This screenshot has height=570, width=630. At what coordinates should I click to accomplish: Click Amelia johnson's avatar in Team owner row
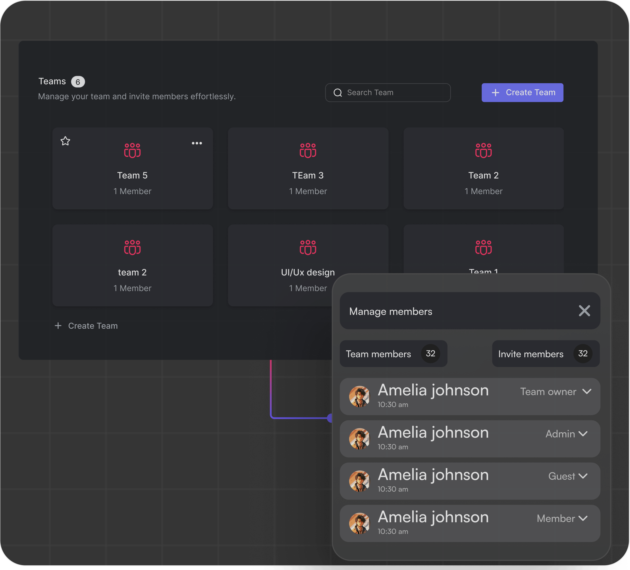(x=359, y=397)
